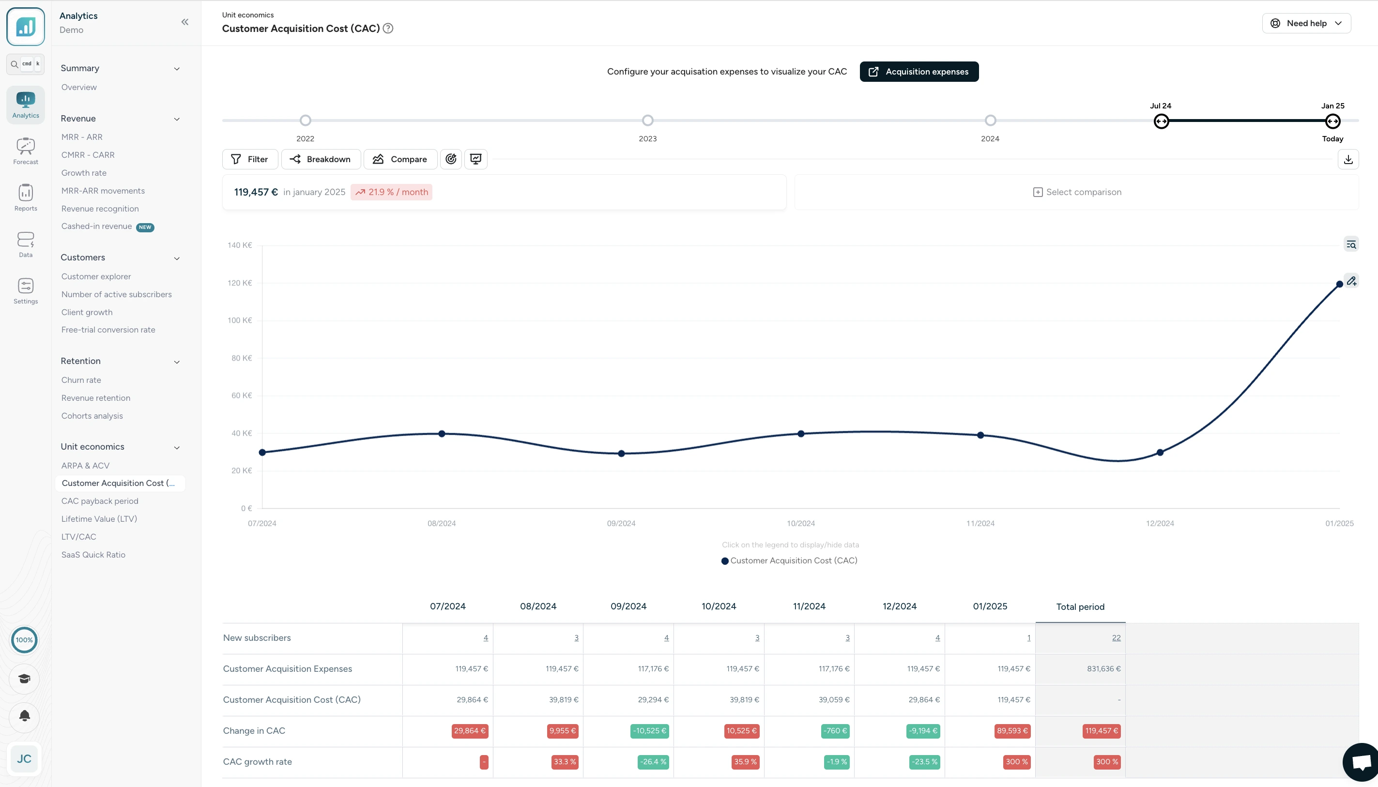Go to LTV/CAC

click(x=78, y=537)
